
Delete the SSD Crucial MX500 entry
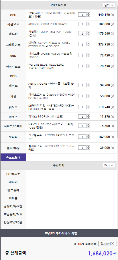[x=113, y=55]
